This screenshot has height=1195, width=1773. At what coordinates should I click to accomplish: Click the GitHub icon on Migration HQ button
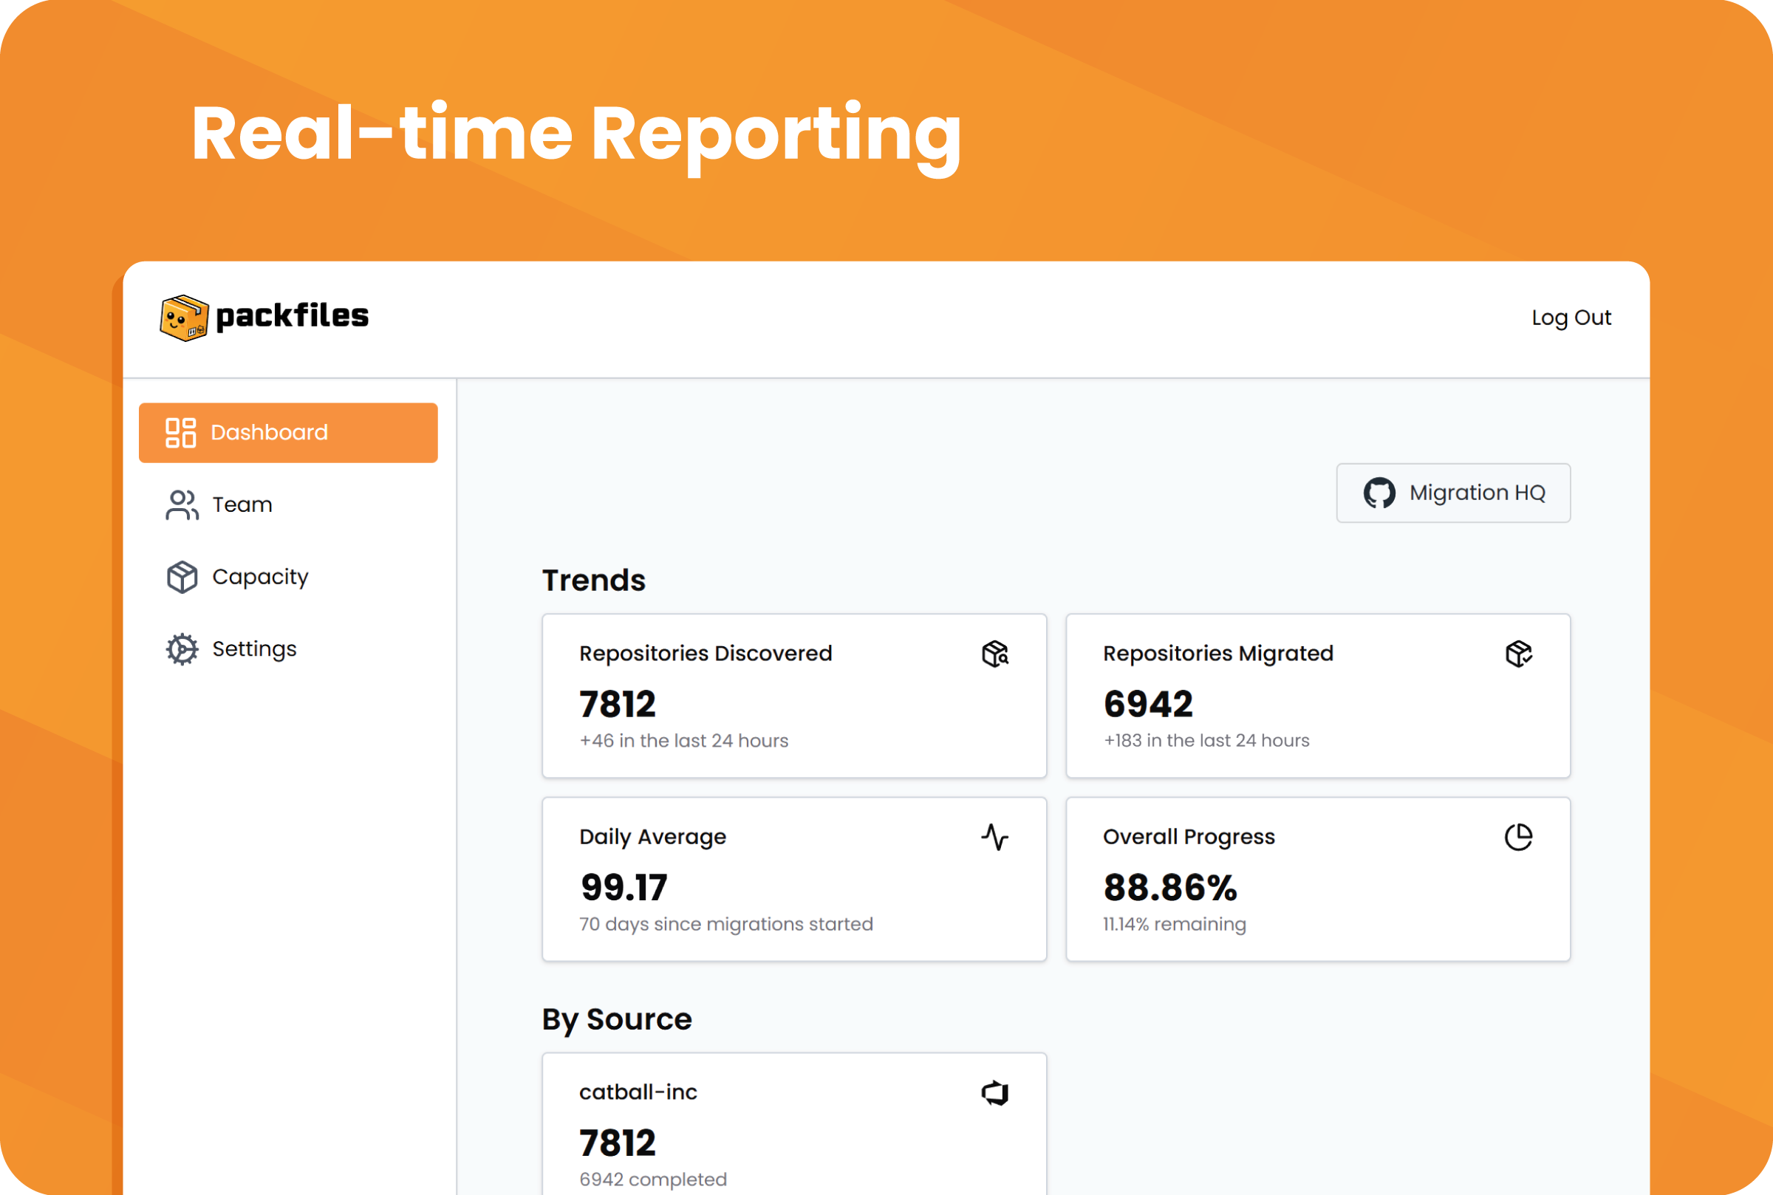click(1381, 493)
